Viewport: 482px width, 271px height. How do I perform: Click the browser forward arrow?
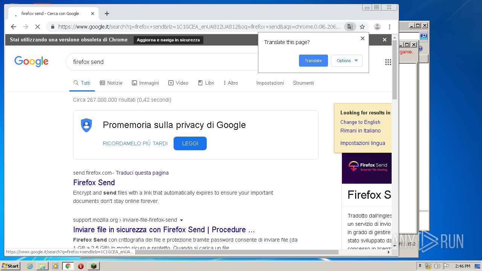[x=26, y=27]
